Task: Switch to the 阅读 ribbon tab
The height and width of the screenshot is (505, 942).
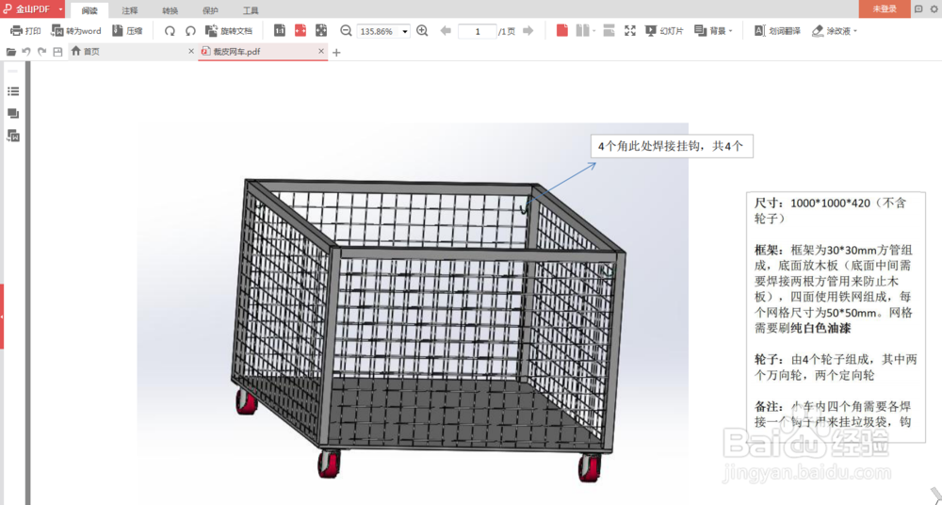Action: click(89, 10)
